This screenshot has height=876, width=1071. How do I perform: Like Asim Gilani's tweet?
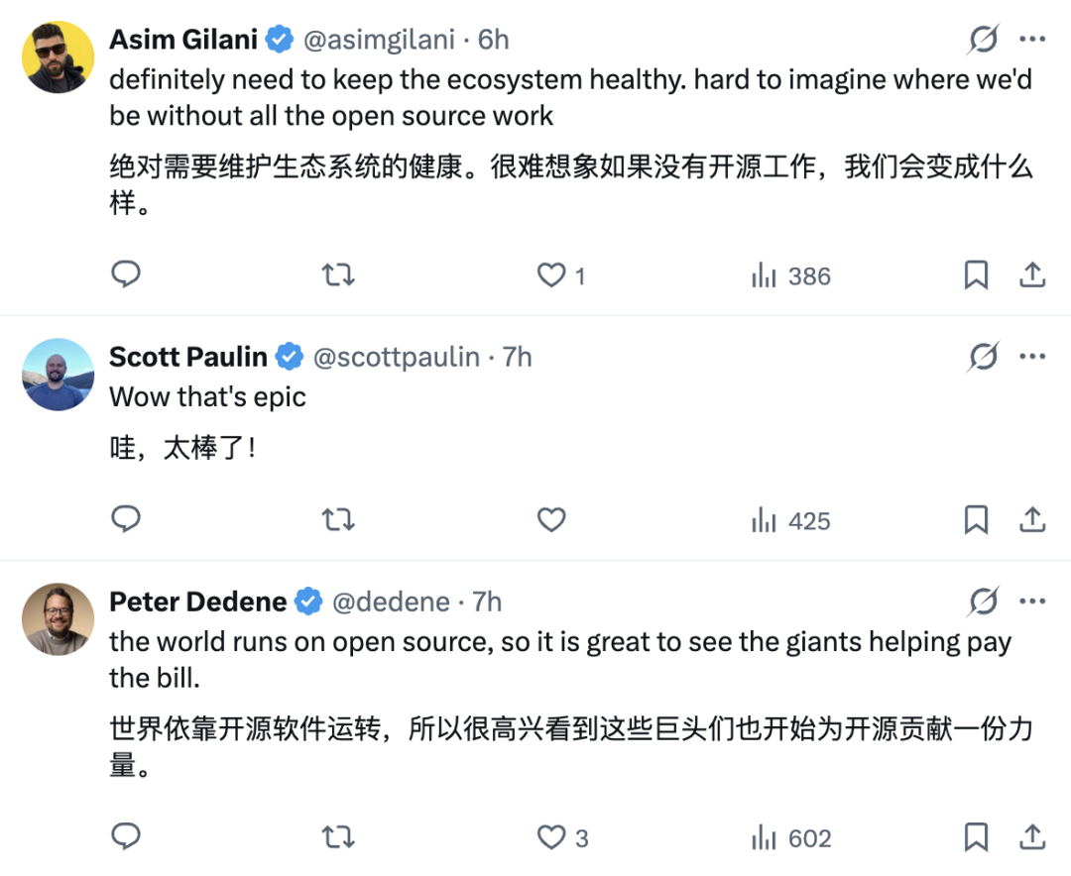pos(551,274)
